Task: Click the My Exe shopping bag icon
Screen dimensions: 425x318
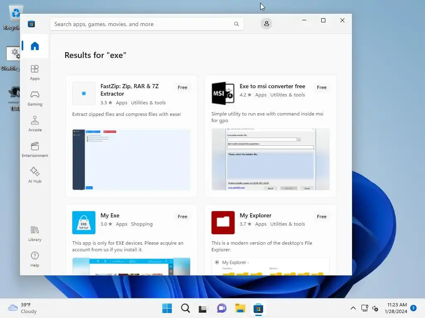Action: pos(84,222)
